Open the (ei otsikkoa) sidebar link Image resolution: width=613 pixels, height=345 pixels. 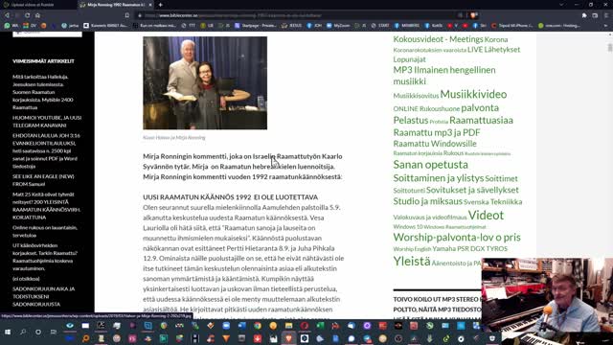26,279
